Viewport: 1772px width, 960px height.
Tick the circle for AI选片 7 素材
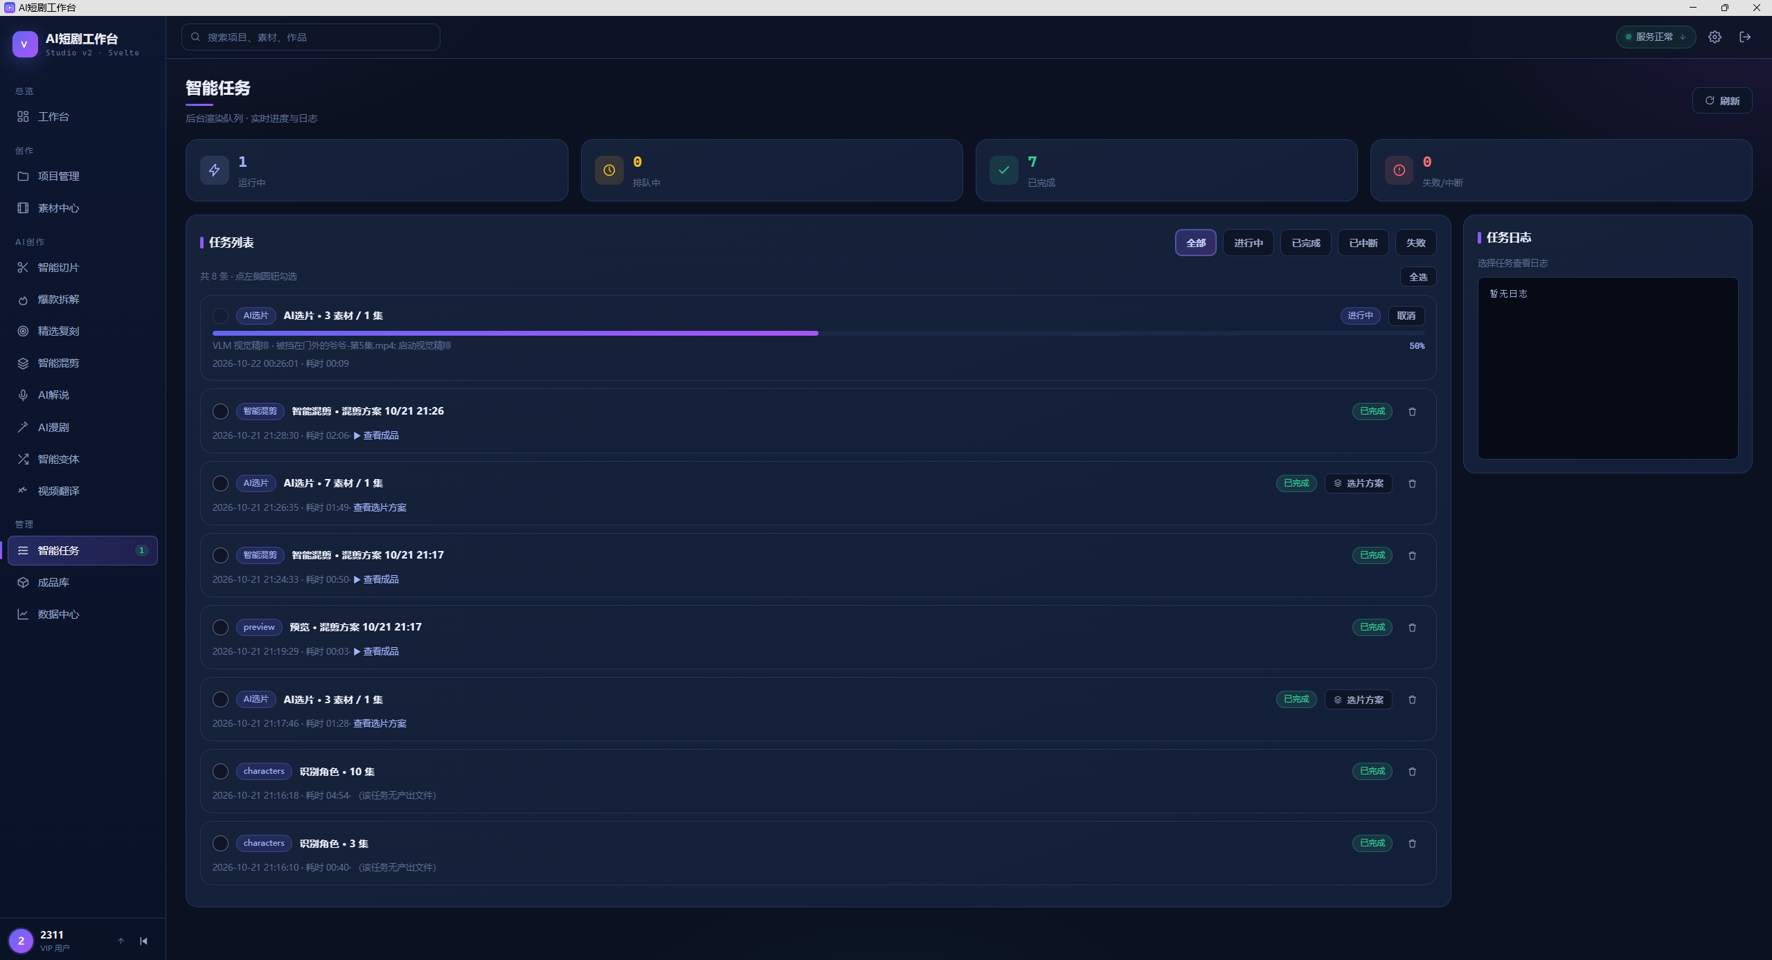220,484
